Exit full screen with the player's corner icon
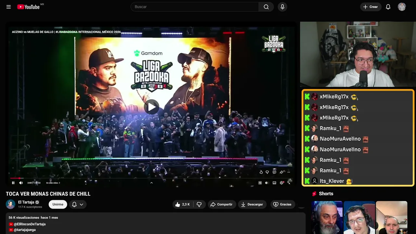416x234 pixels. (x=289, y=183)
